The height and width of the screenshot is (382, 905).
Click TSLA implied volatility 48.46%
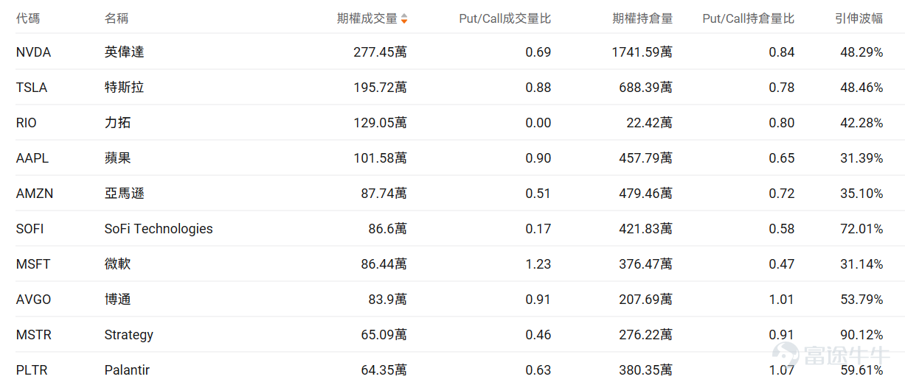(x=861, y=88)
